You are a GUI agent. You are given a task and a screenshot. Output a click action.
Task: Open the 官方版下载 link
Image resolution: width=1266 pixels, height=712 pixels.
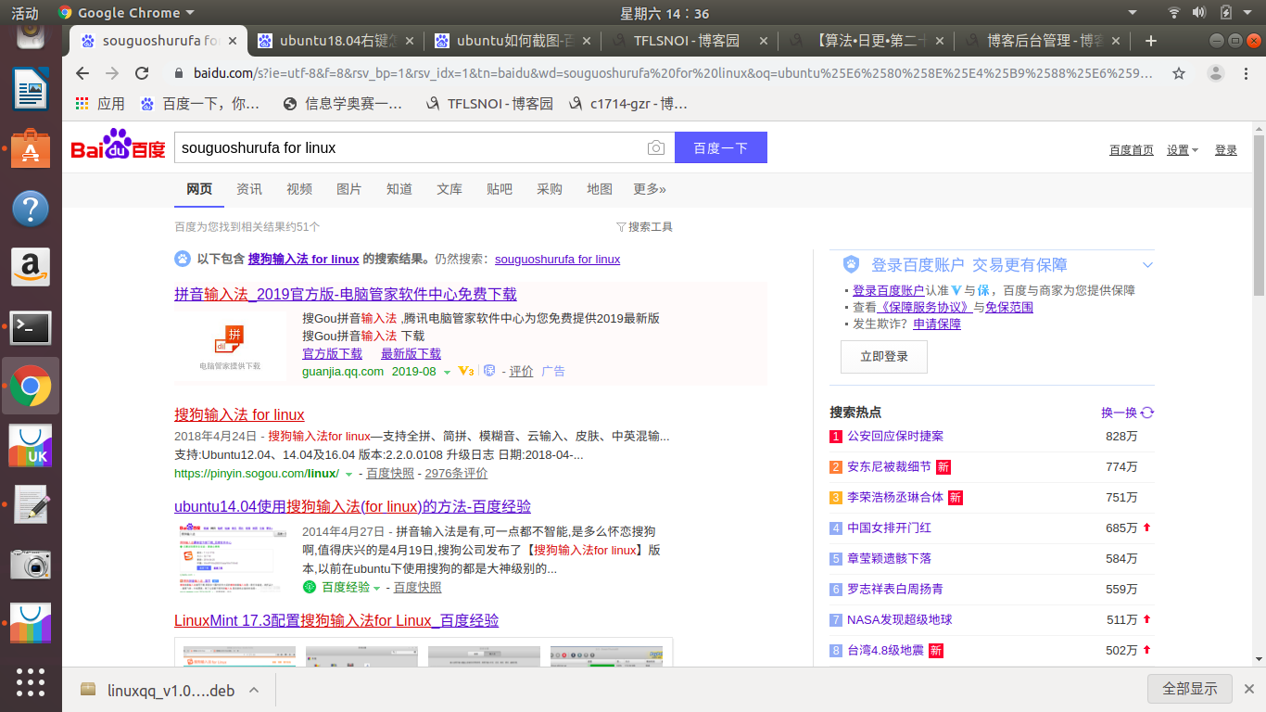click(332, 353)
